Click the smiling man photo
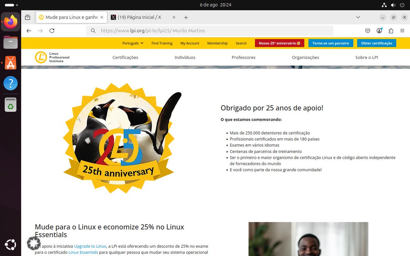 tap(308, 239)
